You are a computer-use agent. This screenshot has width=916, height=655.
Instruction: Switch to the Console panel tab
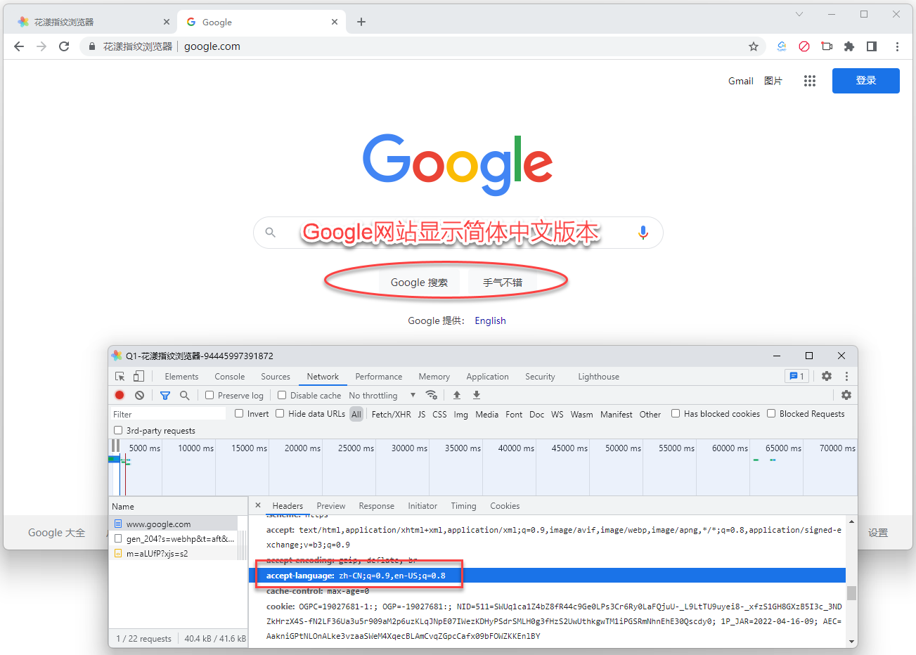(230, 377)
